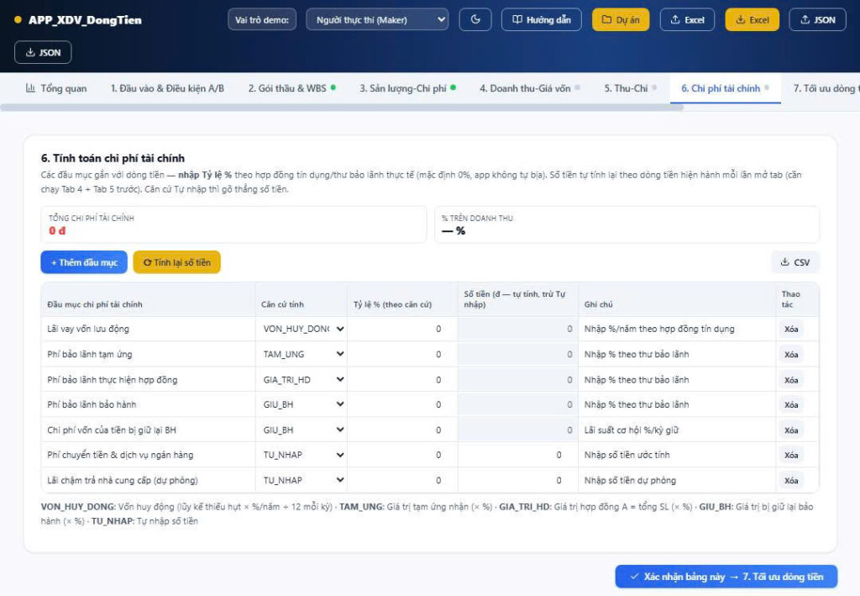The image size is (860, 596).
Task: Click the JSON upload button beside yellow Excel
Action: click(x=818, y=20)
